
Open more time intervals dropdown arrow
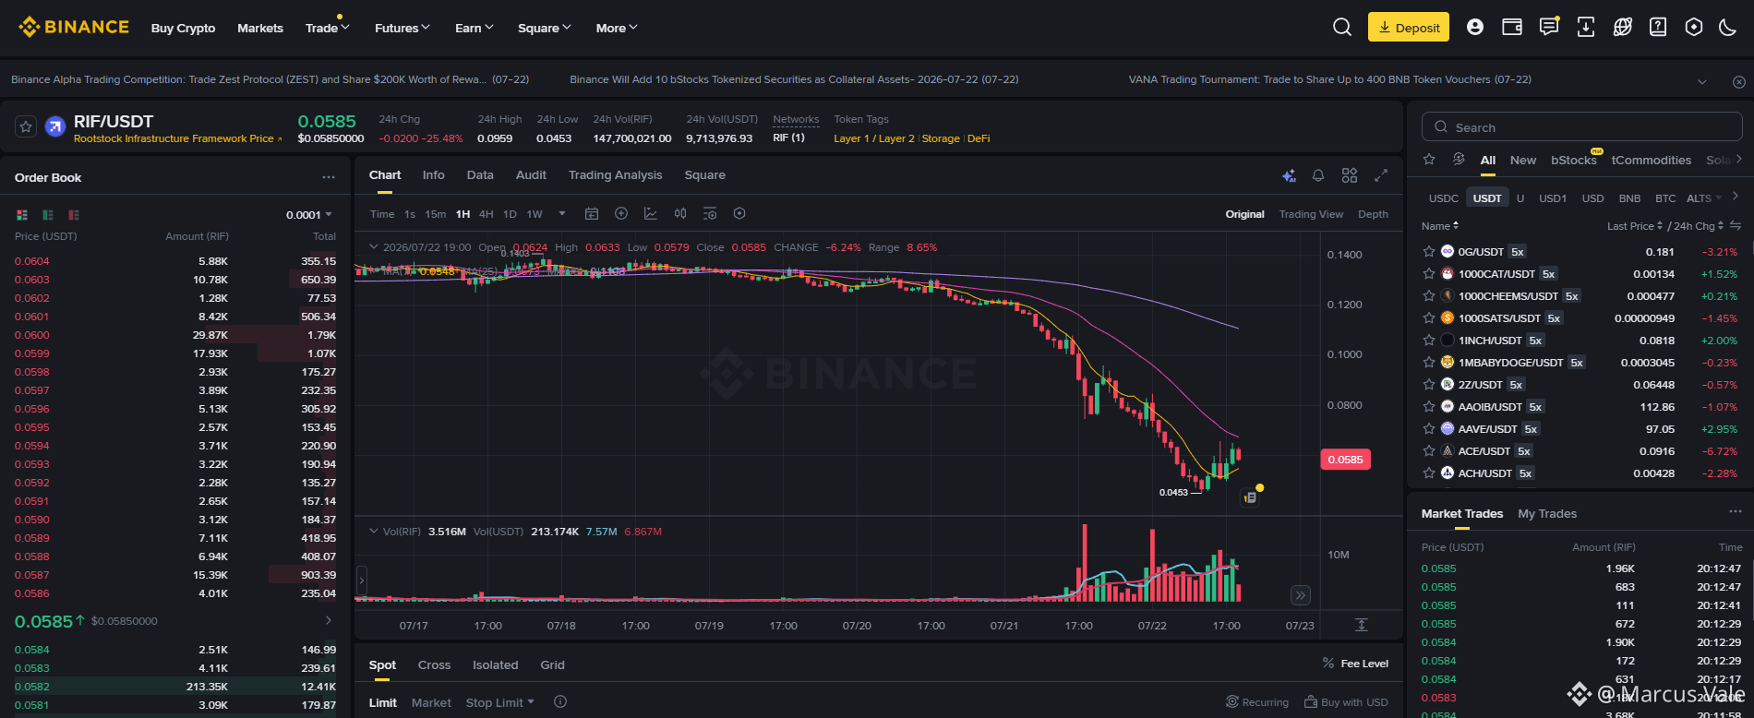coord(562,213)
